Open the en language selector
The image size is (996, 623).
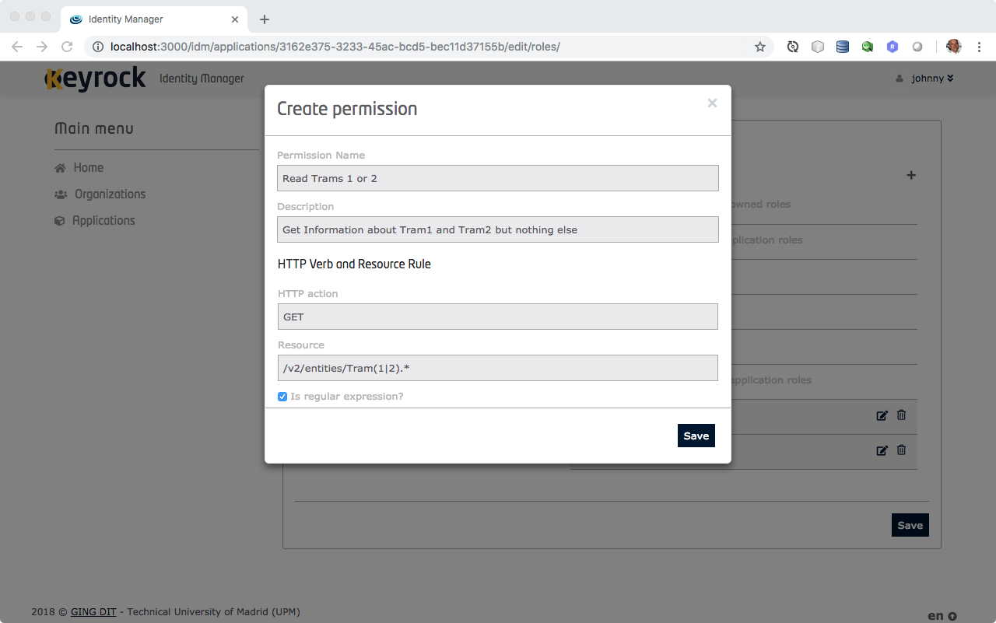942,615
